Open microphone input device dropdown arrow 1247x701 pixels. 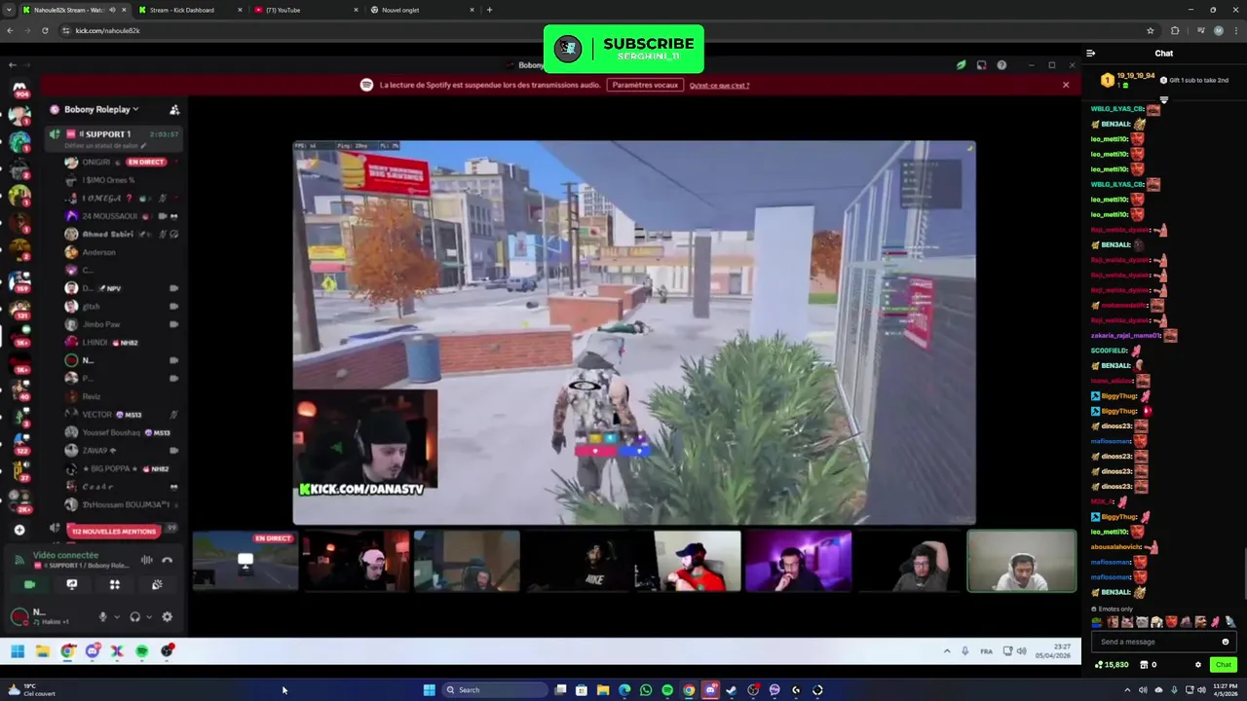click(116, 616)
